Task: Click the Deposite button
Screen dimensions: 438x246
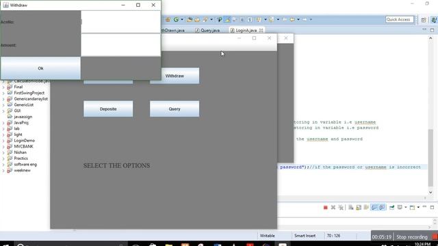Action: pyautogui.click(x=108, y=109)
